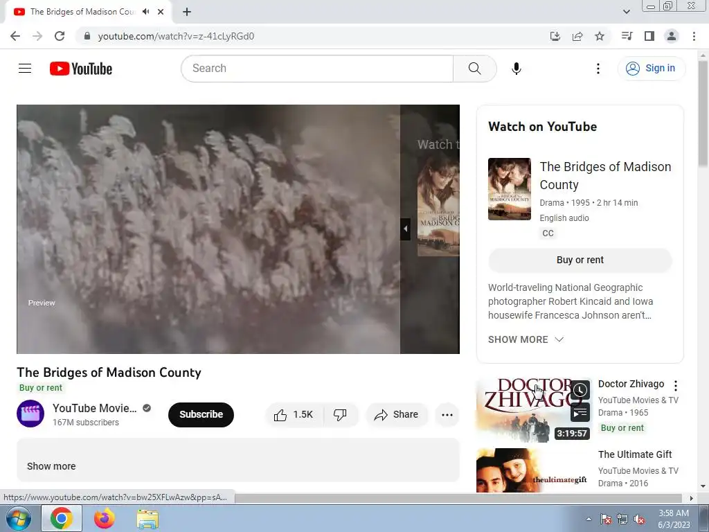Switch to Chrome in the taskbar
The width and height of the screenshot is (709, 532).
[62, 518]
